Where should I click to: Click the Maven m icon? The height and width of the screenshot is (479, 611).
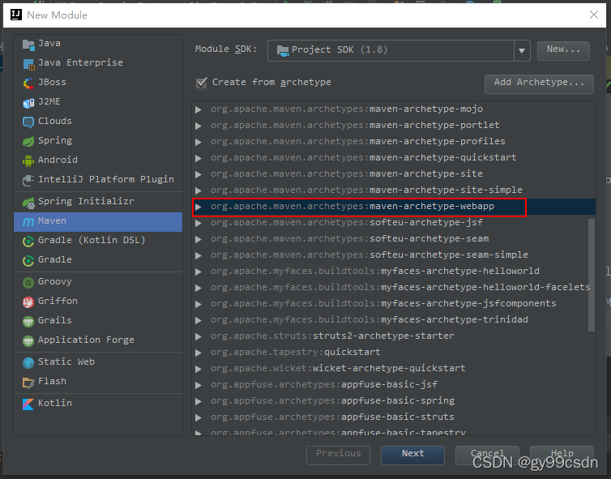[x=28, y=221]
